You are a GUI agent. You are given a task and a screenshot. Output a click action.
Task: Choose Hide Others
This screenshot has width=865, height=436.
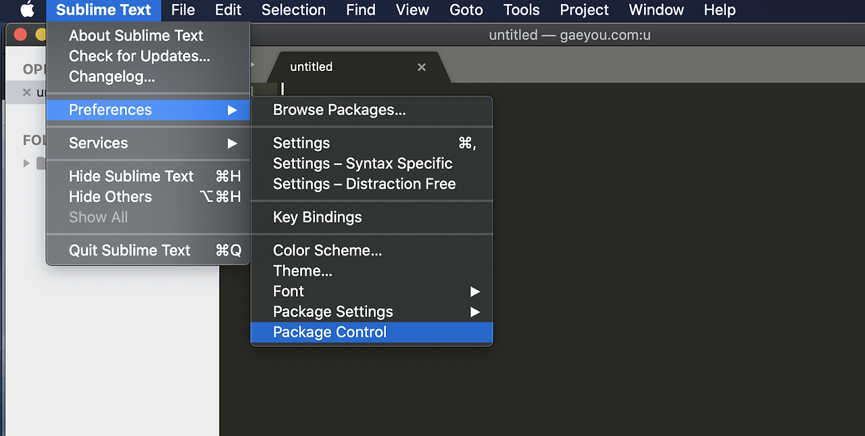[148, 197]
